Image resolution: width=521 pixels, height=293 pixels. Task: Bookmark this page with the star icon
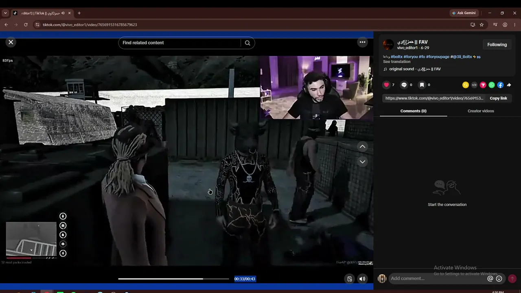pos(482,24)
